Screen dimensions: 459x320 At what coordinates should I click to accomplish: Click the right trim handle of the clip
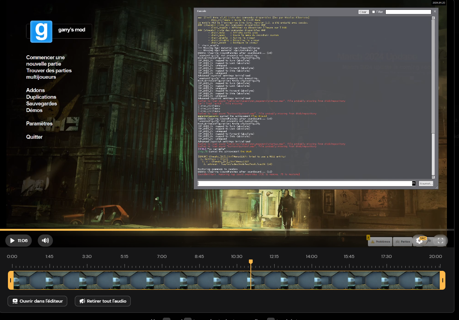coord(443,280)
